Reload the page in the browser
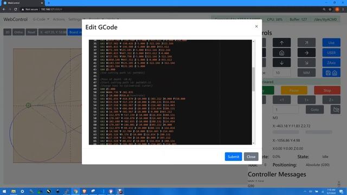This screenshot has height=195, width=347. coord(16,9)
